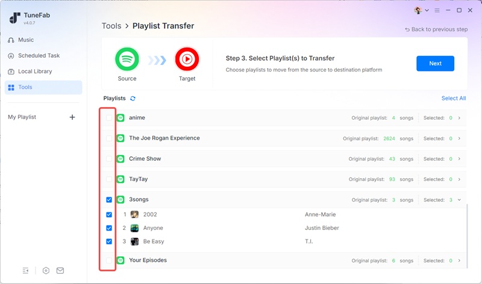
Task: Click Back to previous step
Action: click(436, 29)
